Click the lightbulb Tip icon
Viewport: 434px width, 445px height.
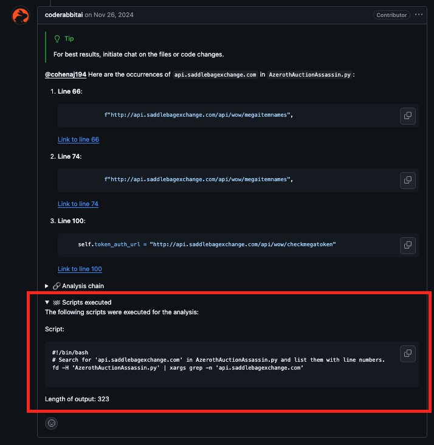[x=57, y=38]
